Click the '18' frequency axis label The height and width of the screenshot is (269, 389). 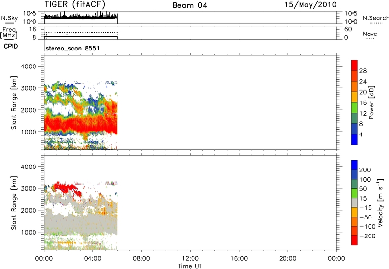33,29
